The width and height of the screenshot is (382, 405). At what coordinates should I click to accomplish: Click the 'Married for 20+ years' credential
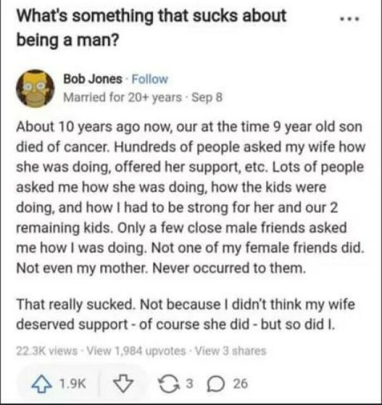(123, 97)
